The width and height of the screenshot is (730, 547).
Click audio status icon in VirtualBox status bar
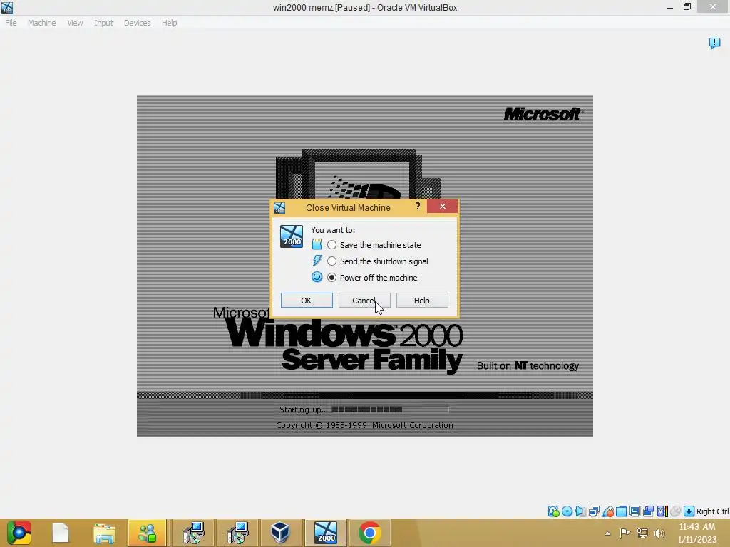(x=580, y=511)
